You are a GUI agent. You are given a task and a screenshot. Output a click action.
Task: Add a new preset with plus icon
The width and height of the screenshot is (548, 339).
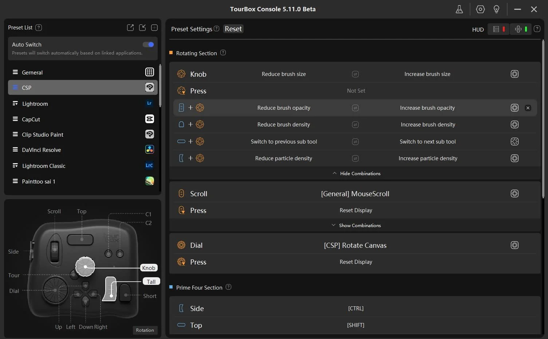(x=154, y=28)
